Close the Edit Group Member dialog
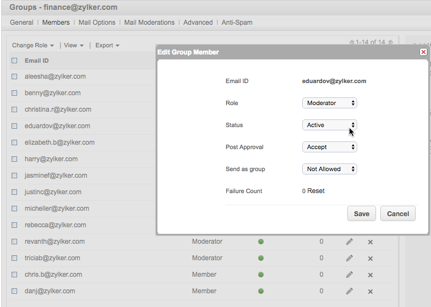431x307 pixels. click(423, 52)
